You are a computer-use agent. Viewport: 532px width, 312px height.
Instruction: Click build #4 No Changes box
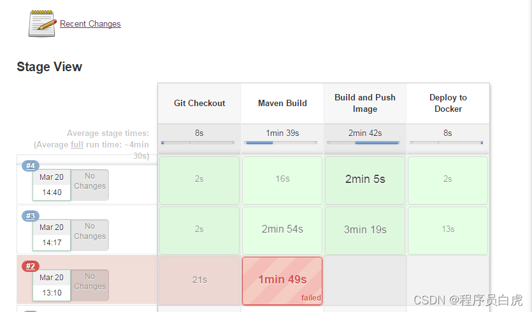(x=89, y=182)
